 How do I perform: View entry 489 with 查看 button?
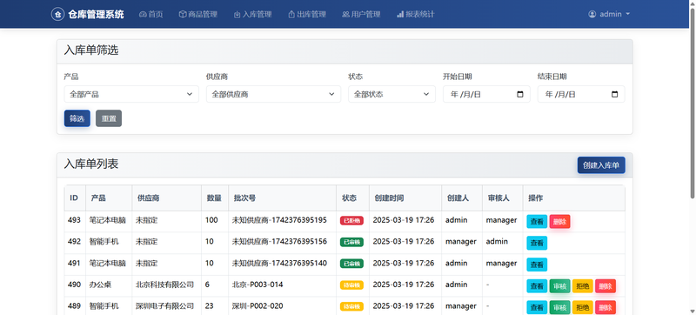click(537, 307)
